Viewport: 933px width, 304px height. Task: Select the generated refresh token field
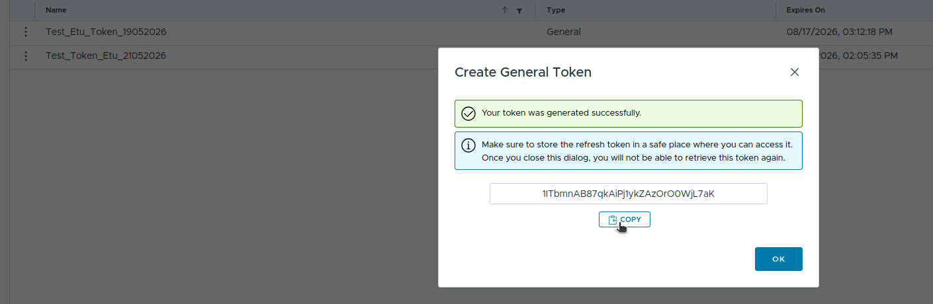coord(628,194)
